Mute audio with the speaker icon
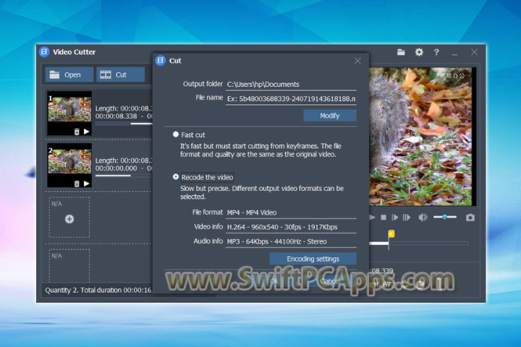 pyautogui.click(x=423, y=218)
